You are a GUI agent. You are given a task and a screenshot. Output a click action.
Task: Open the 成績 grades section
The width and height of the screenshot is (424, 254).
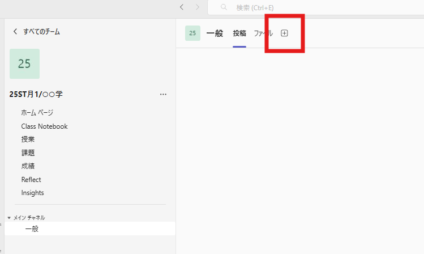click(28, 166)
